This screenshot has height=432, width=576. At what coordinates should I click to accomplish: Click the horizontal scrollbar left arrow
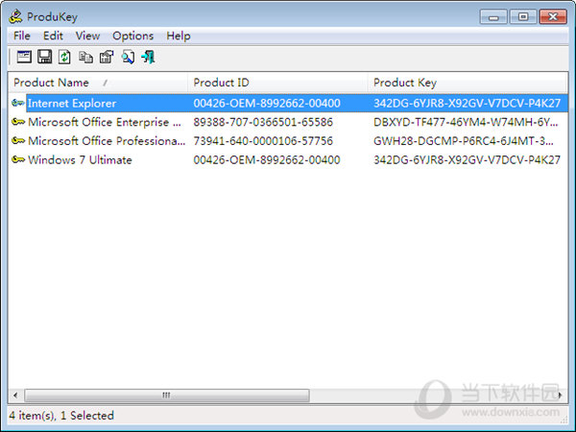pos(16,396)
